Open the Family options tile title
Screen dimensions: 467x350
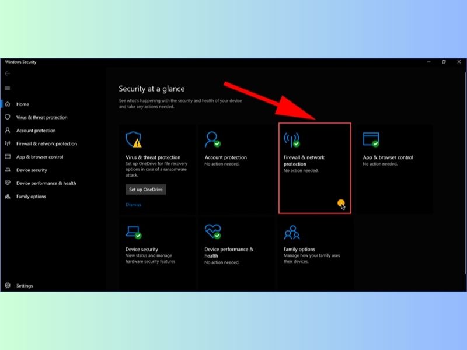(x=299, y=250)
